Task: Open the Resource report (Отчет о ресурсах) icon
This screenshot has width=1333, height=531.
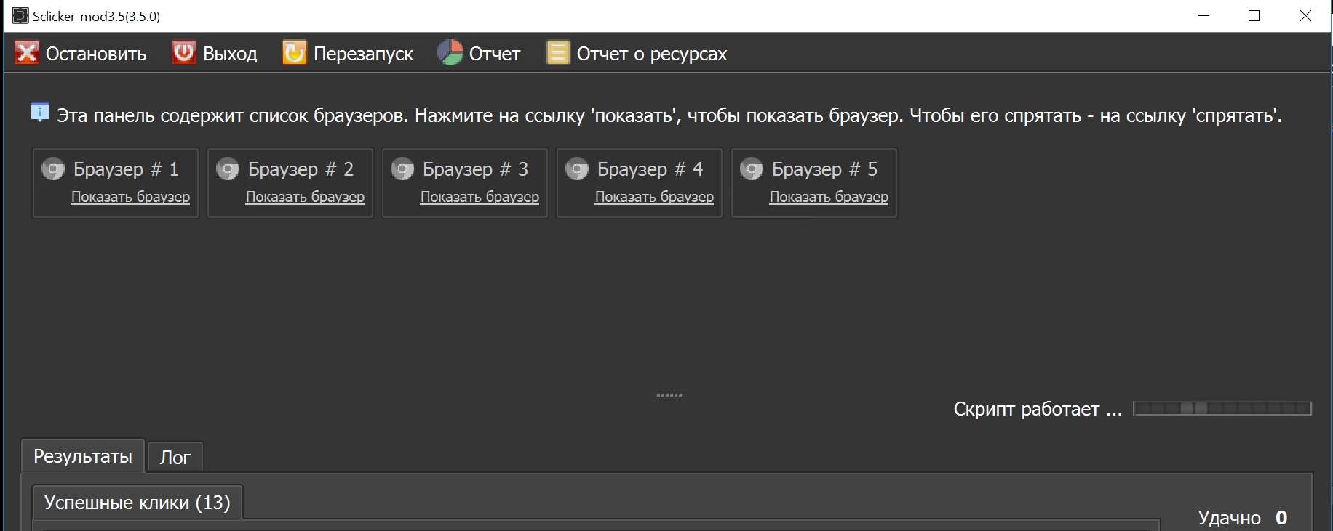Action: click(x=557, y=53)
